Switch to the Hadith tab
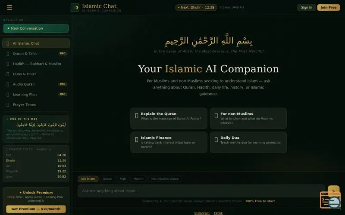The width and height of the screenshot is (345, 215). coord(138,179)
